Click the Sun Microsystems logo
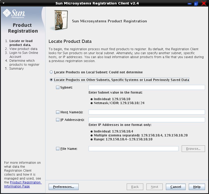The width and height of the screenshot is (209, 194). 14,13
